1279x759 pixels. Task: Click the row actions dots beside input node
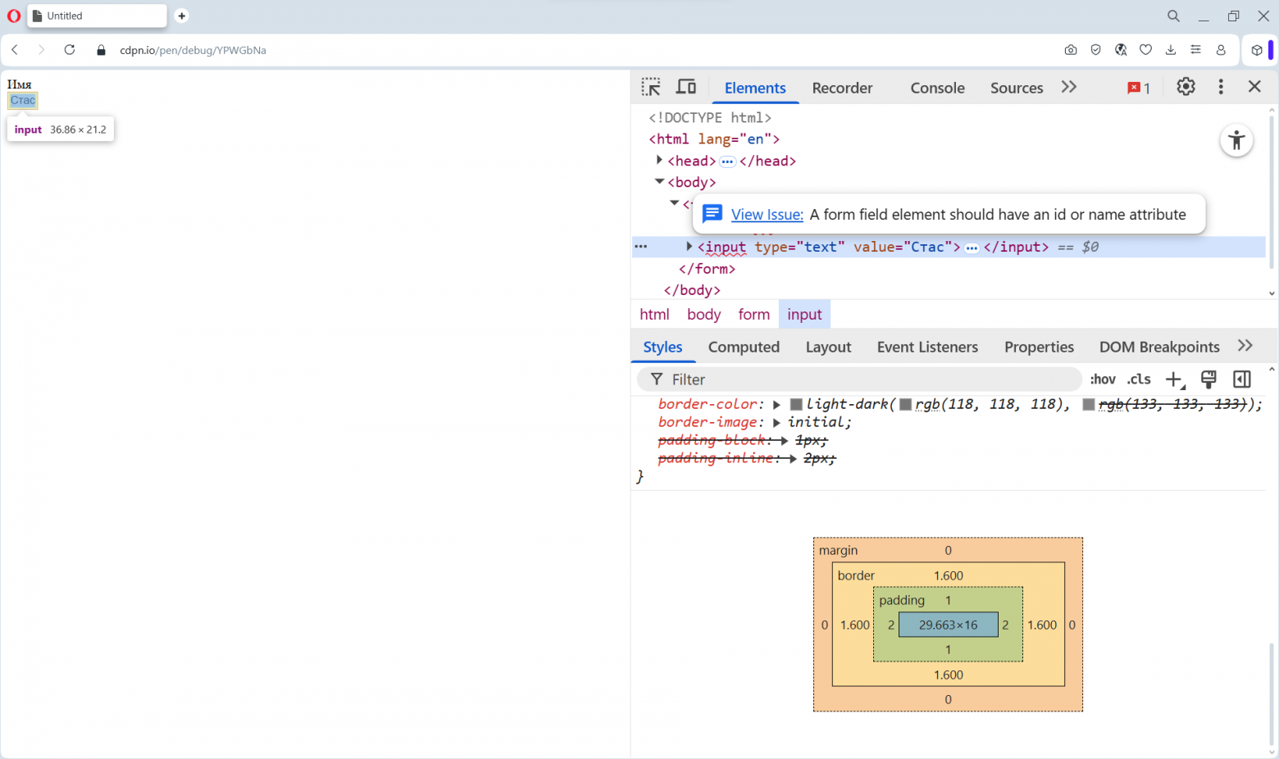pos(641,247)
